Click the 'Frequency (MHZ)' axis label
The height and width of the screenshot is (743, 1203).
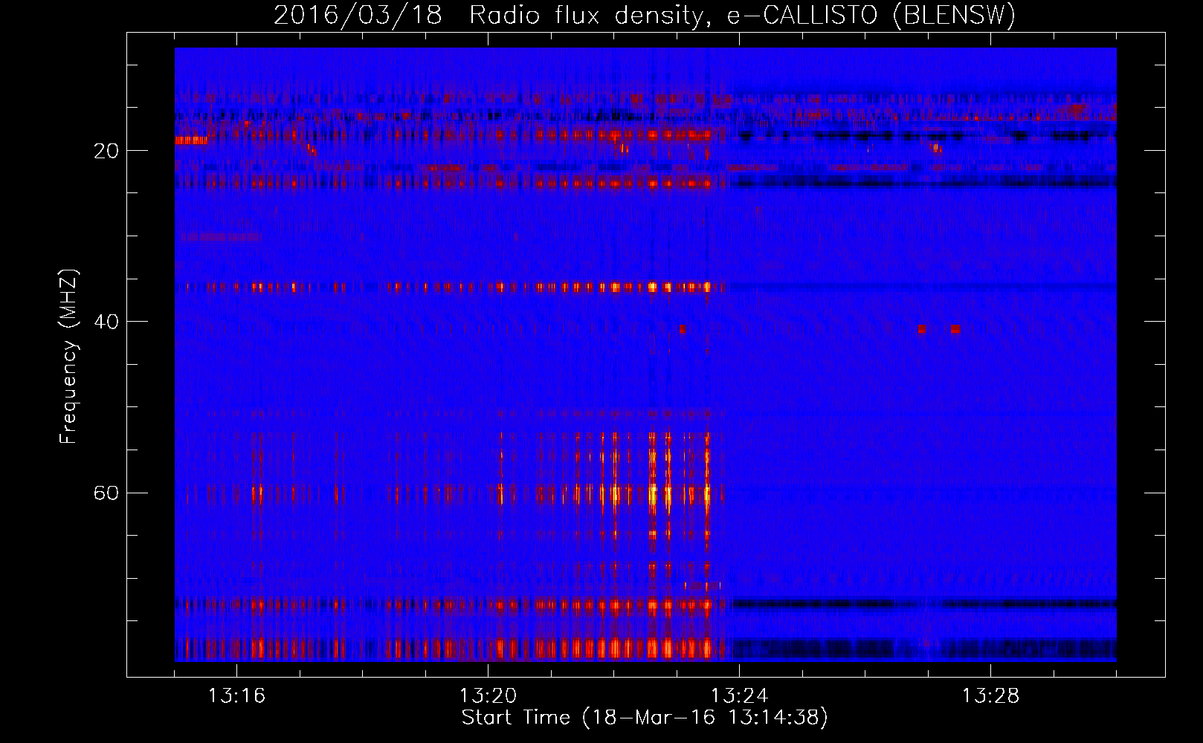point(68,357)
